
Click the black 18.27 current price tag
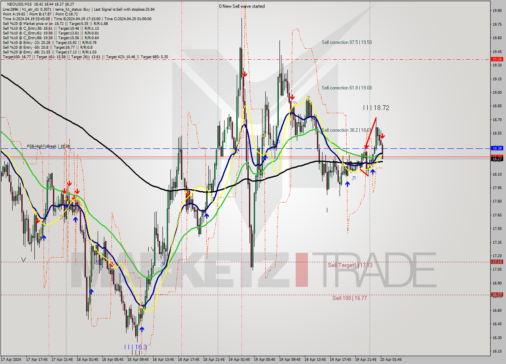pyautogui.click(x=497, y=159)
